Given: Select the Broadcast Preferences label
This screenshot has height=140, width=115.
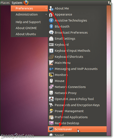Looking at the screenshot, I should pos(71,33).
